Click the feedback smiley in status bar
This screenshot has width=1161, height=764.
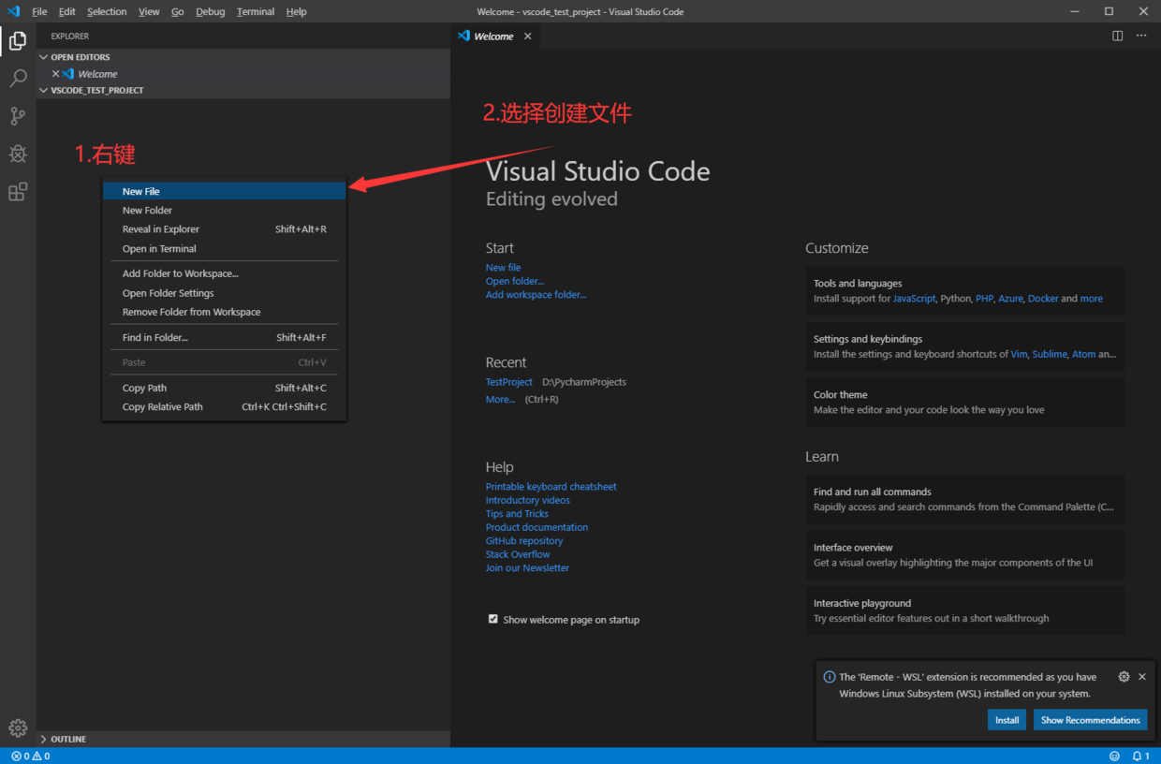(x=1114, y=756)
